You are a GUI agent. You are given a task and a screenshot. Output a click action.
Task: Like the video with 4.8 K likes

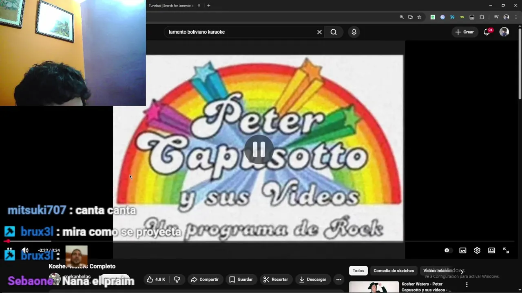(156, 280)
